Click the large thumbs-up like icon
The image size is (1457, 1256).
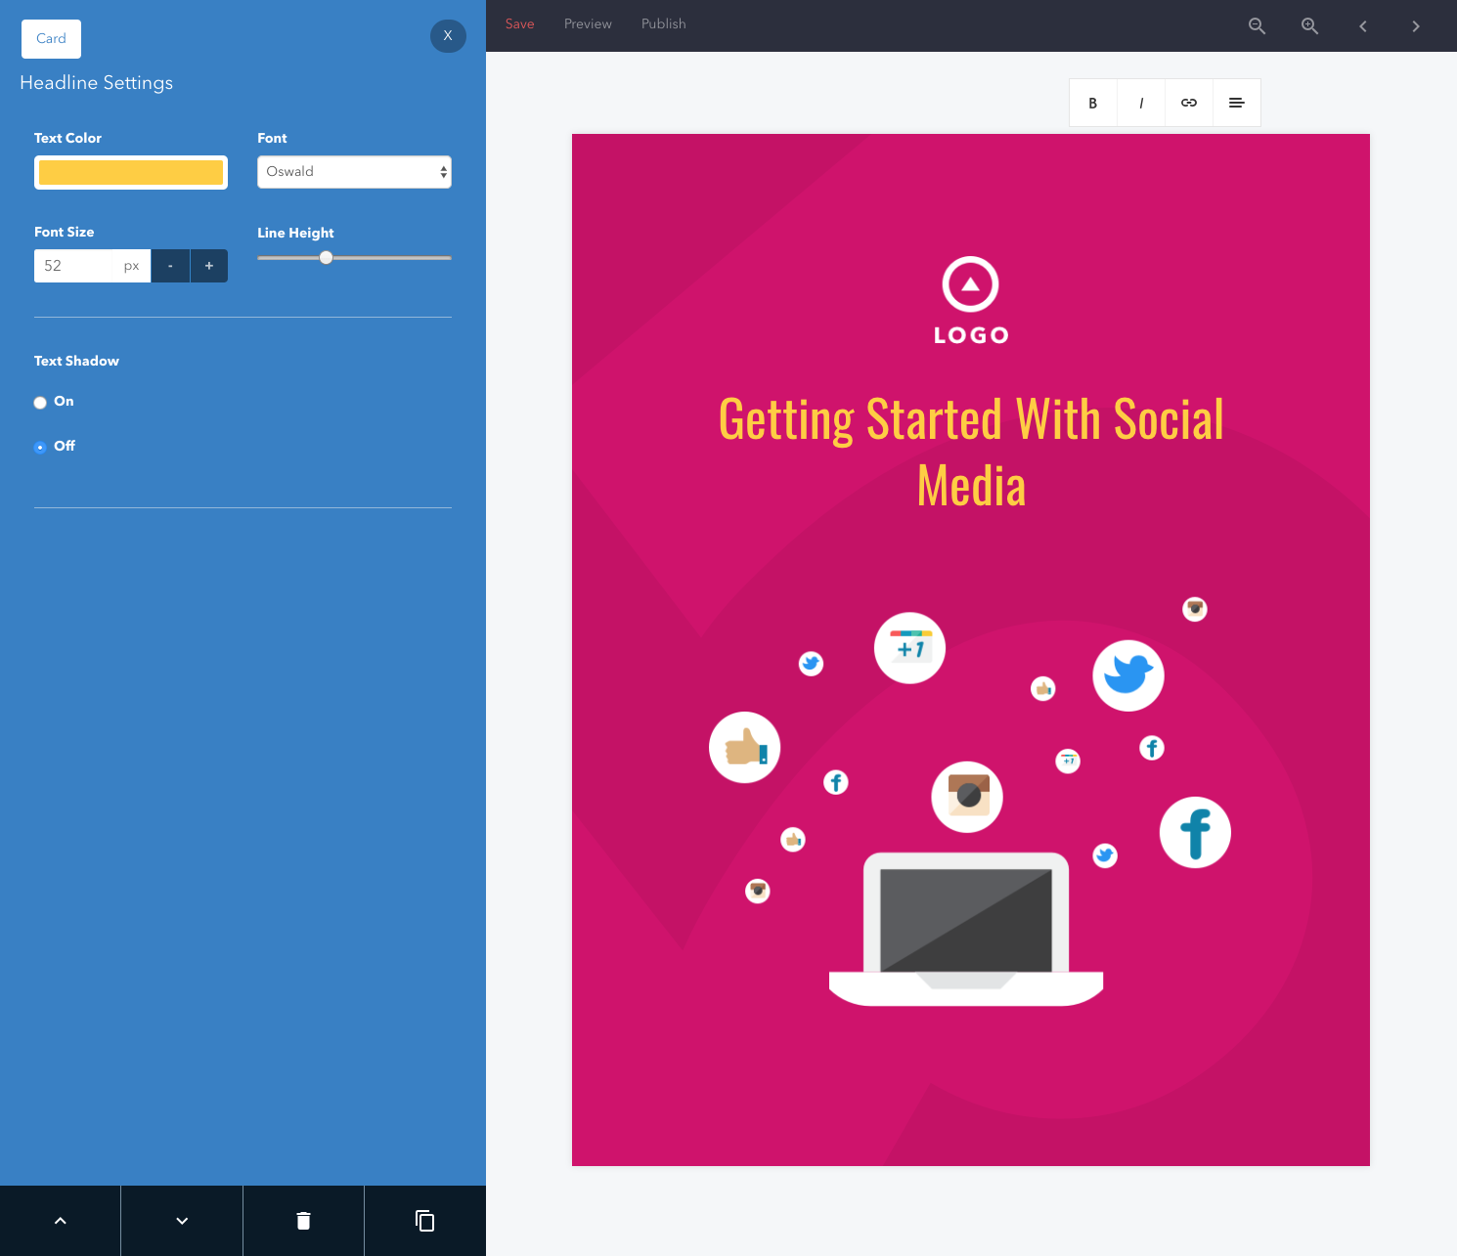coord(745,748)
